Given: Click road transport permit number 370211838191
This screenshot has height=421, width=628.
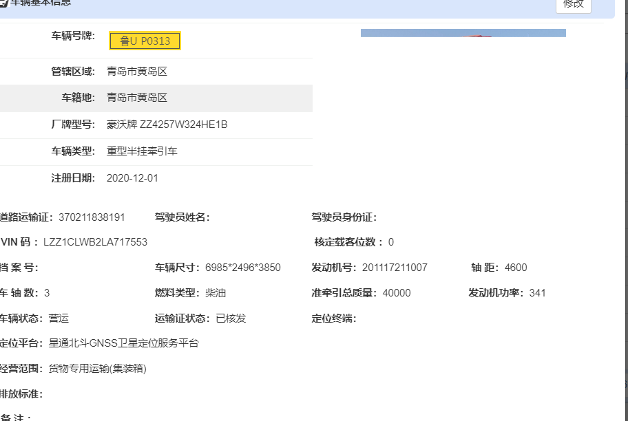Looking at the screenshot, I should pos(92,217).
